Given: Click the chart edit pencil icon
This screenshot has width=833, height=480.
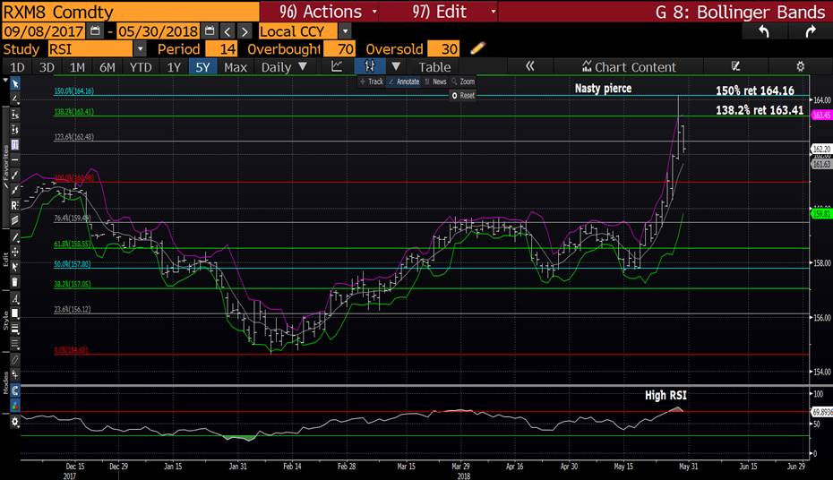Looking at the screenshot, I should (x=735, y=66).
